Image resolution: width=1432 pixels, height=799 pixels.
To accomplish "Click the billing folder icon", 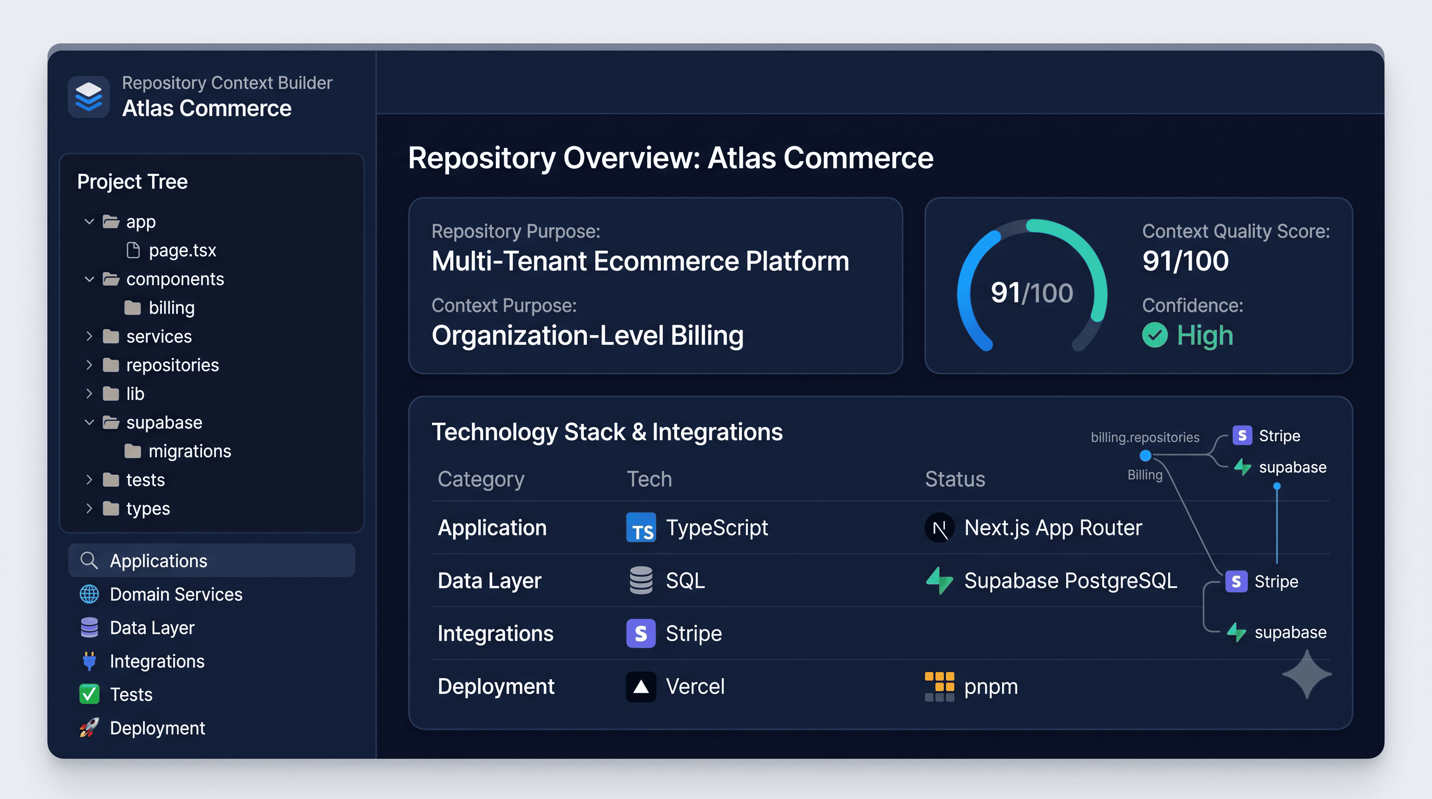I will (132, 307).
